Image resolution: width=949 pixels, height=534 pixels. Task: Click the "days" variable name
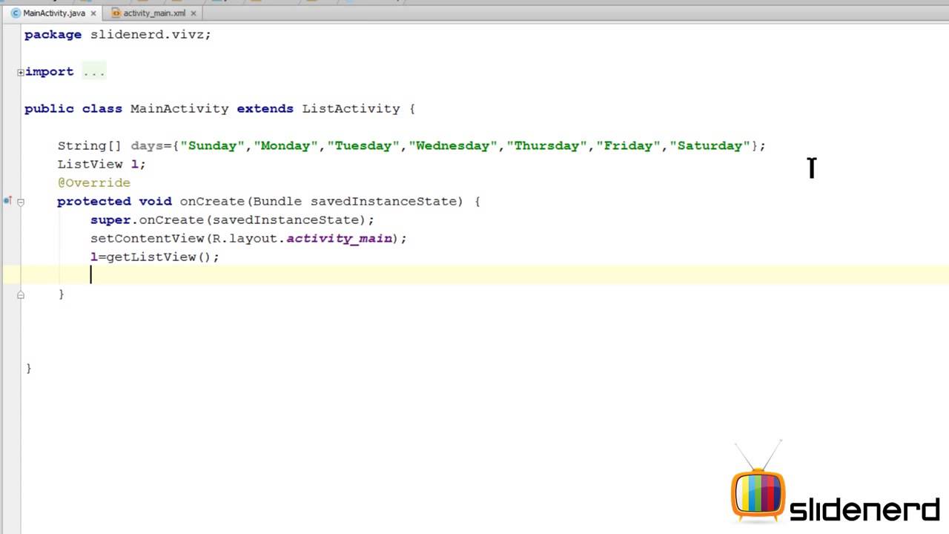tap(147, 146)
